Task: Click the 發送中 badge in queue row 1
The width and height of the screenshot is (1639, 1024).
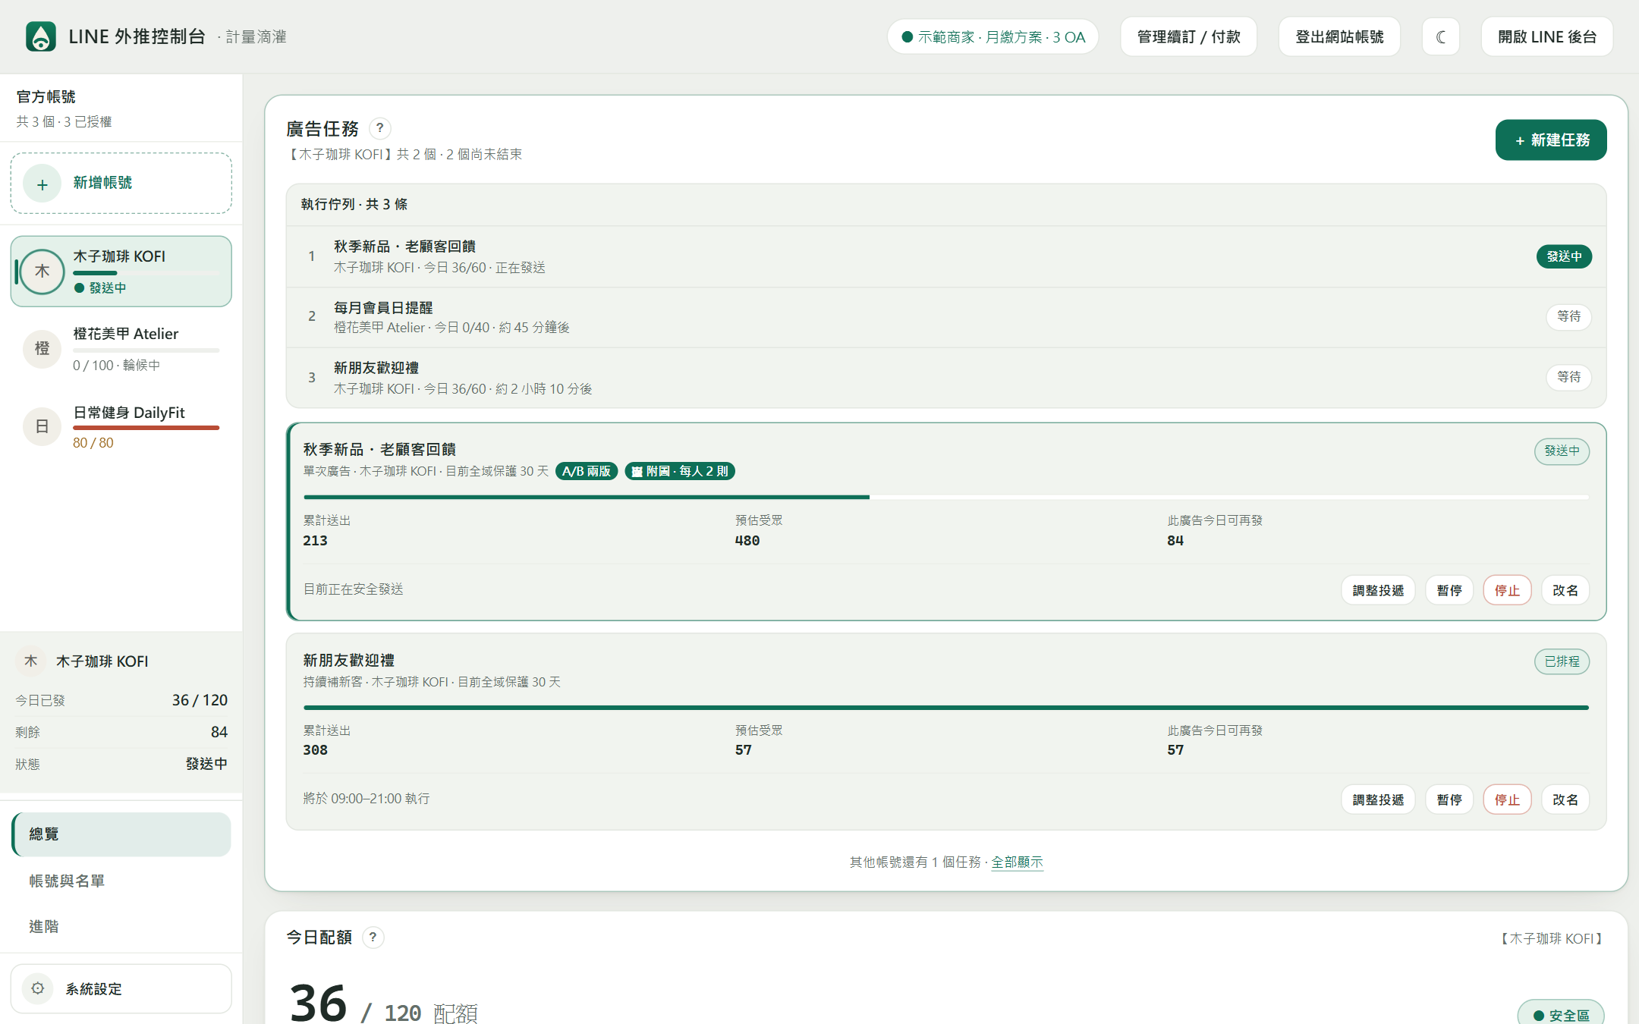Action: point(1564,256)
